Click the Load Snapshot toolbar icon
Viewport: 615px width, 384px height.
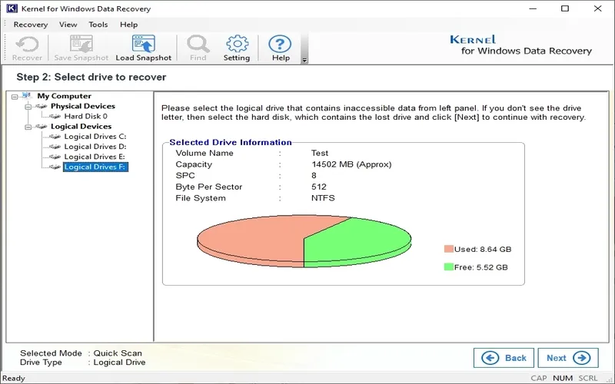click(x=144, y=44)
